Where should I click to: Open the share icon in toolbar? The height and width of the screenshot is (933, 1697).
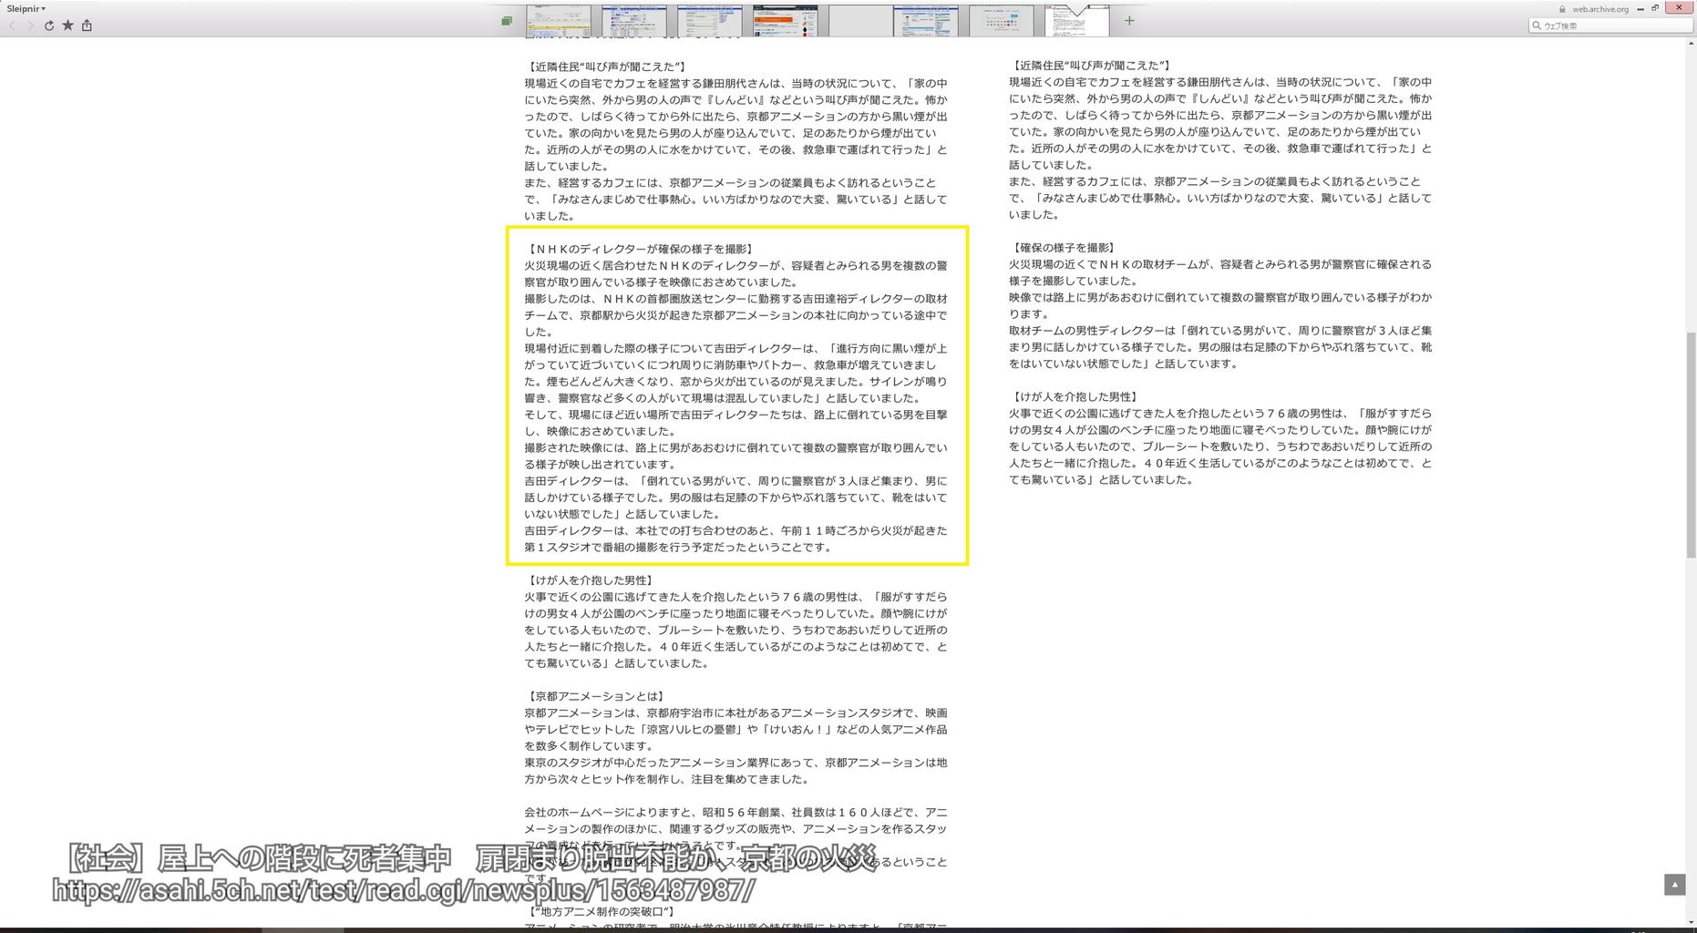pos(87,26)
